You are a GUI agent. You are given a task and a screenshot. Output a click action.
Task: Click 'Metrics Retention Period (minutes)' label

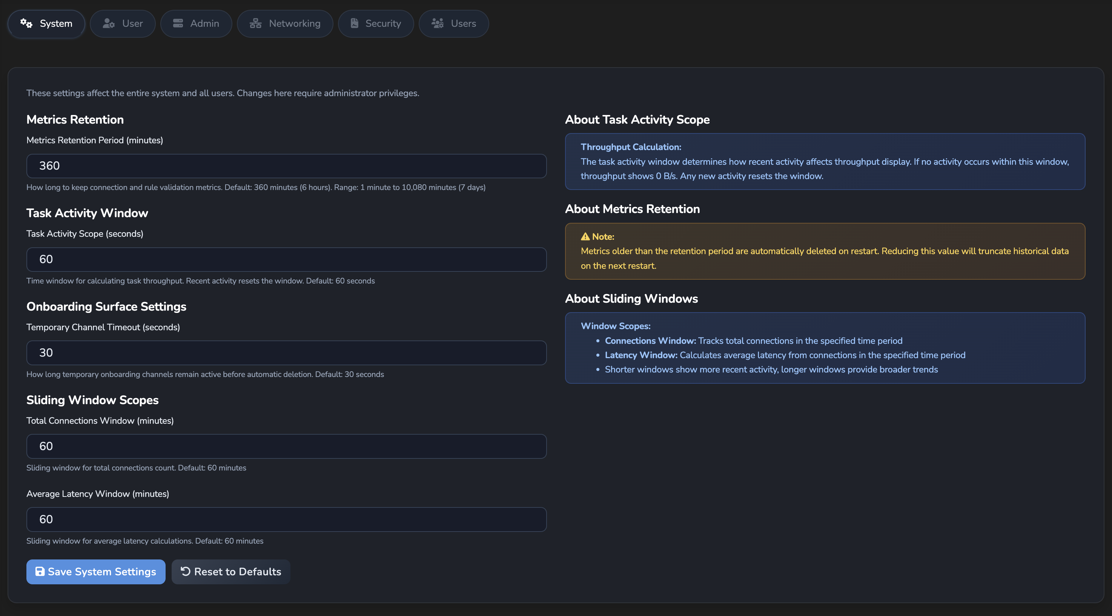tap(95, 140)
